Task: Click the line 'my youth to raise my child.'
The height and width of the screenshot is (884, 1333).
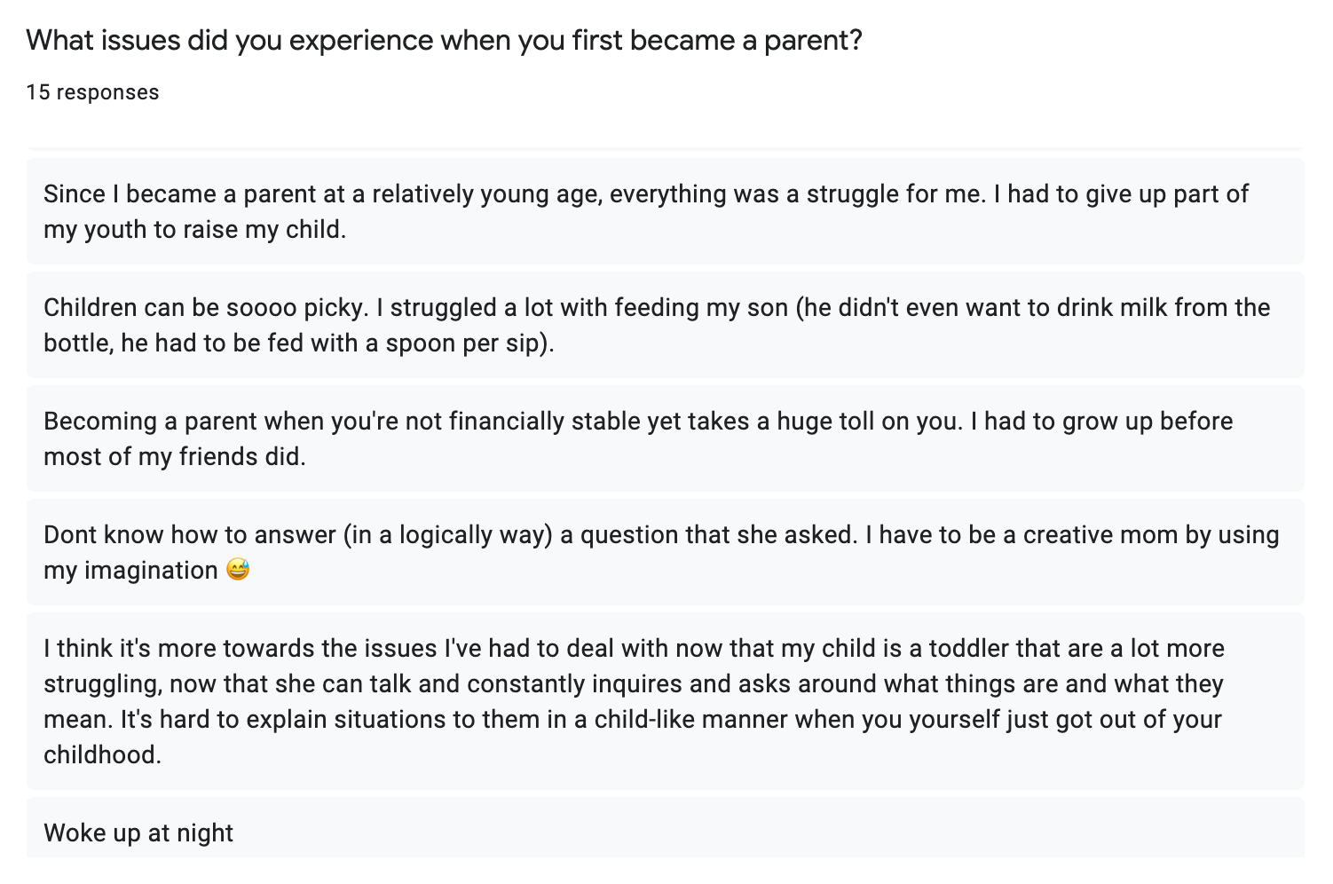Action: click(194, 230)
